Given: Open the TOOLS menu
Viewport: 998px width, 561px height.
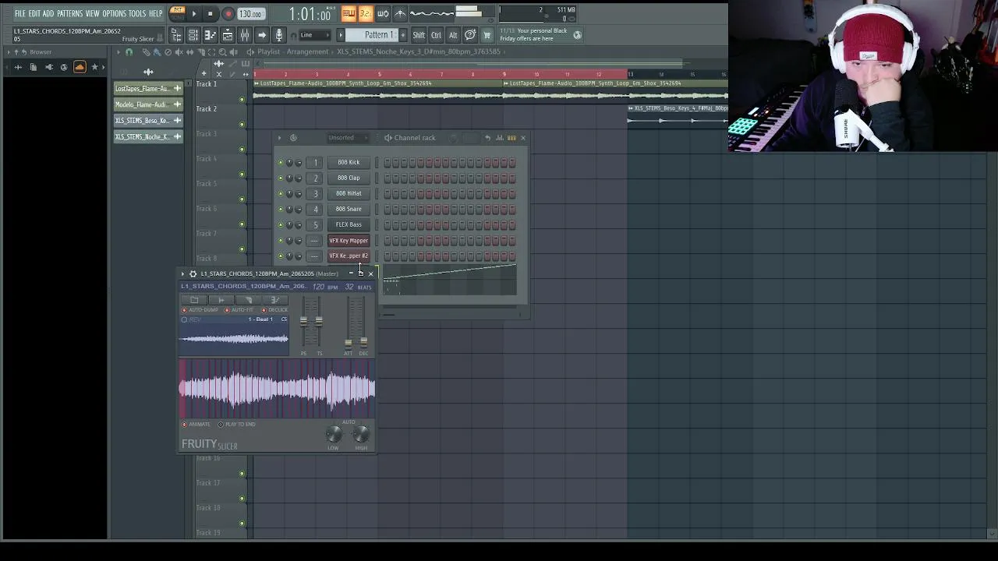Looking at the screenshot, I should [x=137, y=14].
